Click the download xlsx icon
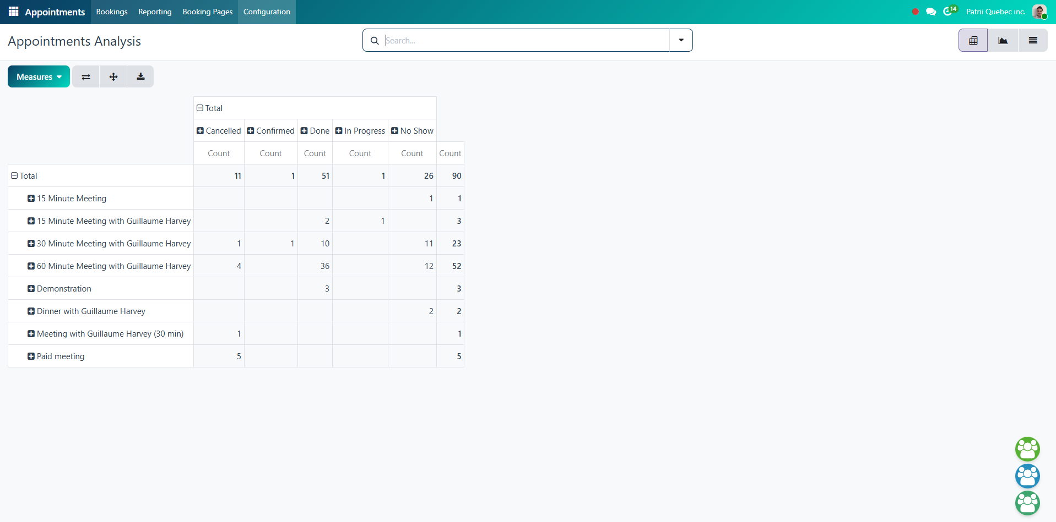Viewport: 1056px width, 522px height. click(140, 77)
